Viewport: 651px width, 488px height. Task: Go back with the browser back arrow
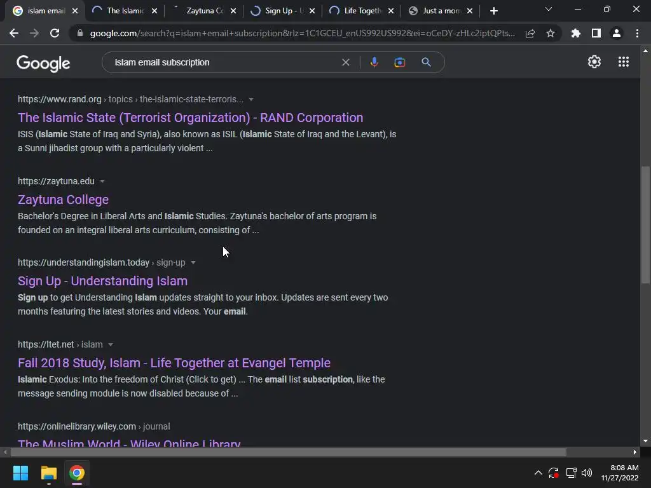pyautogui.click(x=14, y=33)
